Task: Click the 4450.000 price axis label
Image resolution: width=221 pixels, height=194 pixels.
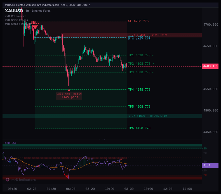Action: click(x=211, y=132)
